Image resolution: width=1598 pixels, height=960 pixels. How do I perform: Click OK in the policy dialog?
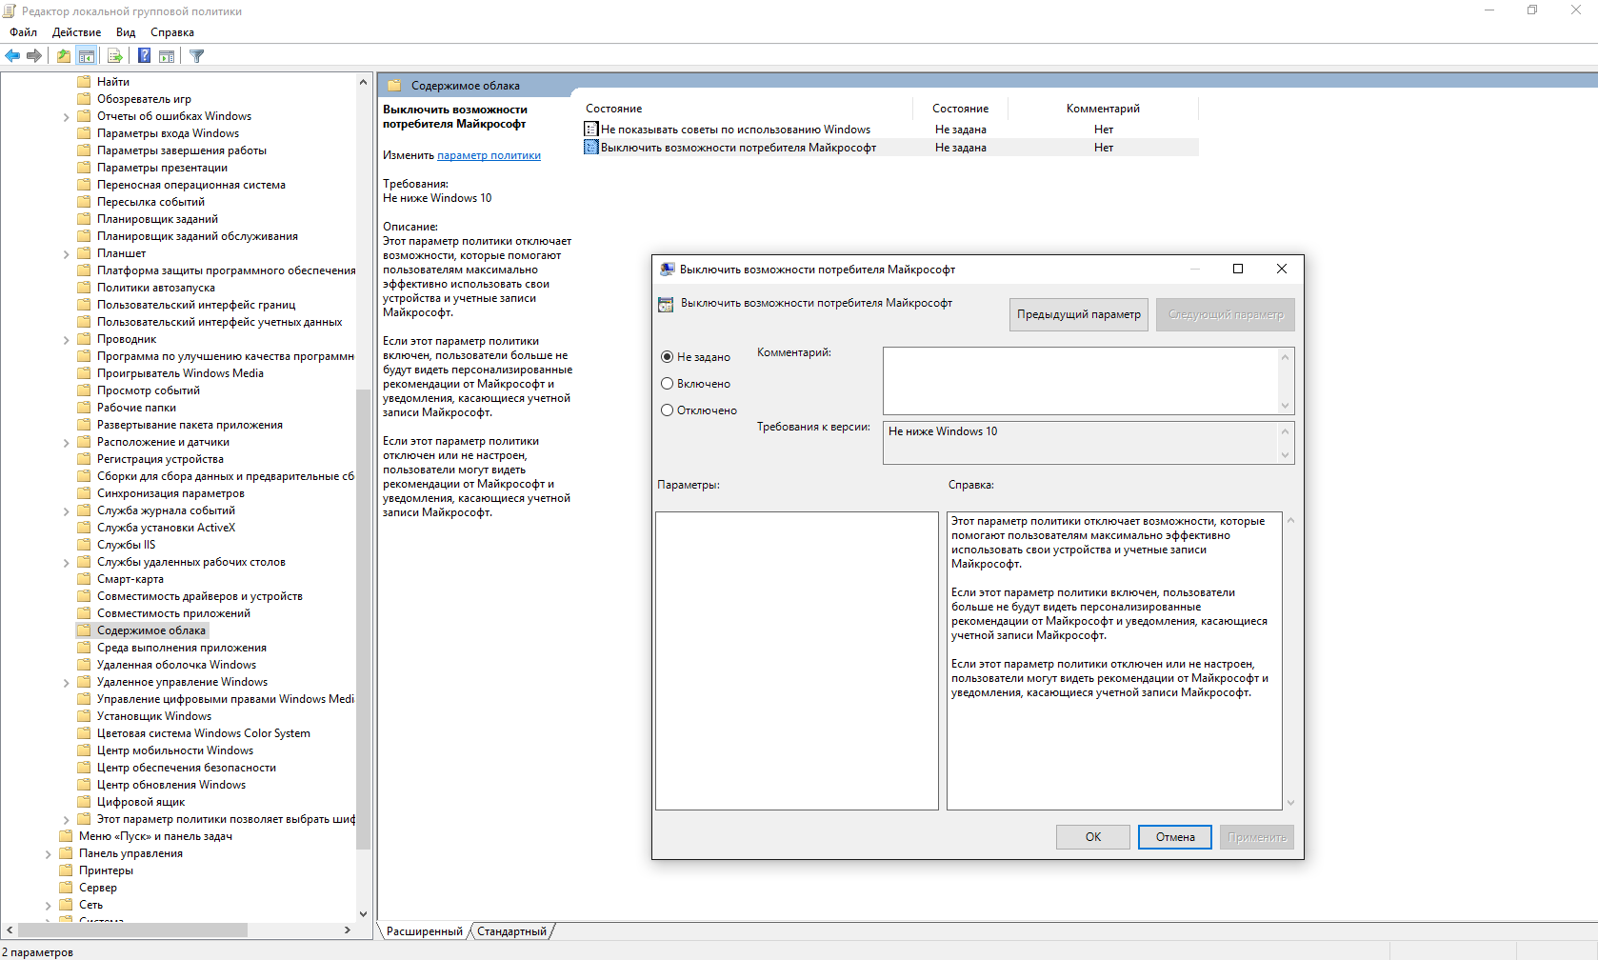[x=1093, y=837]
